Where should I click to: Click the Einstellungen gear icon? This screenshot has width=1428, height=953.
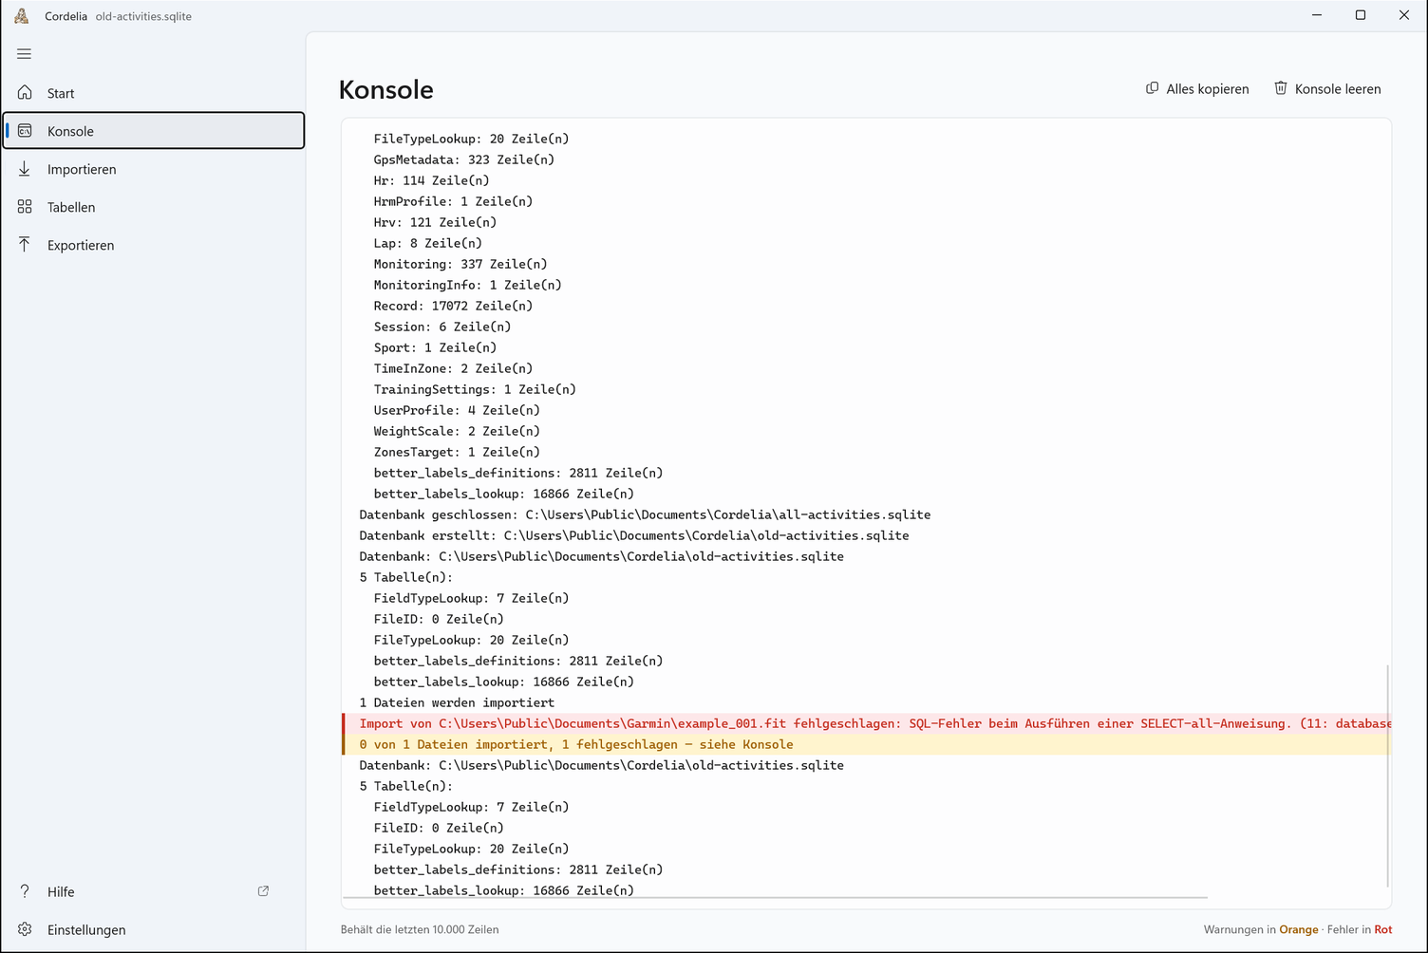click(25, 929)
